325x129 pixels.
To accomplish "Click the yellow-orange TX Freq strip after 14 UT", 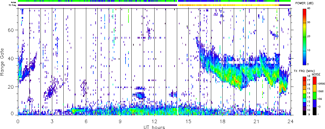I will click(x=228, y=5).
